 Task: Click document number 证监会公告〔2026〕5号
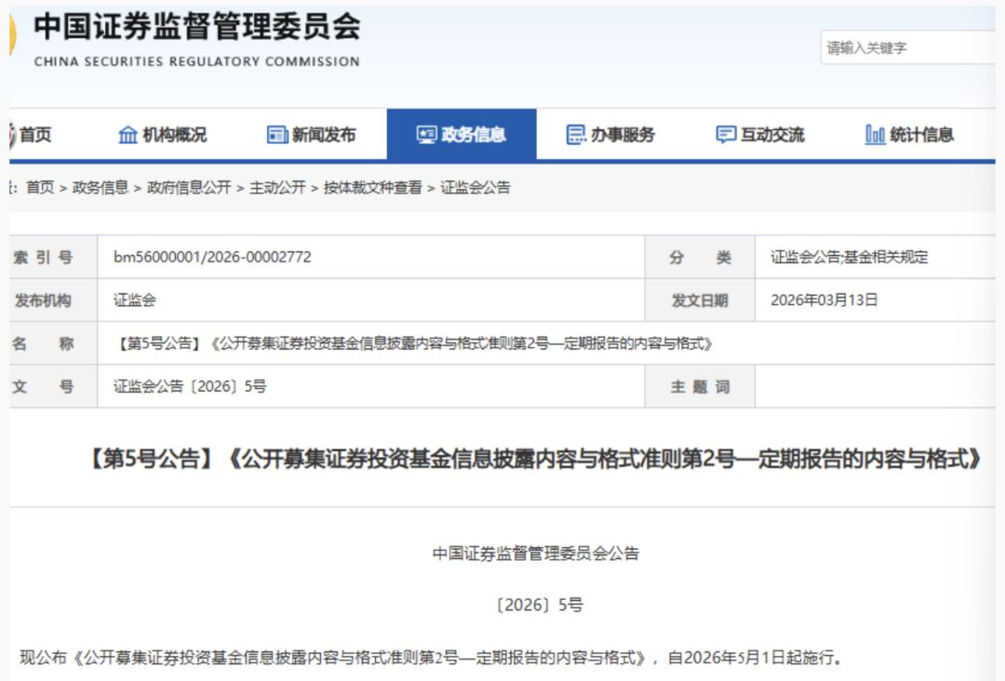pos(190,386)
